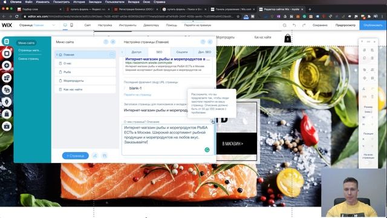Undo last action arrow
Viewport: 387px width, 218px height.
point(294,25)
